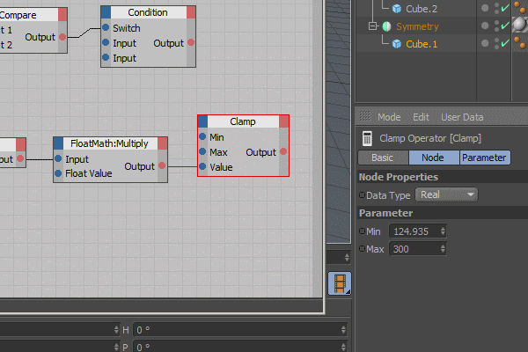This screenshot has height=352, width=528.
Task: Click the FloatMath:Multiply red output corner
Action: (162, 143)
